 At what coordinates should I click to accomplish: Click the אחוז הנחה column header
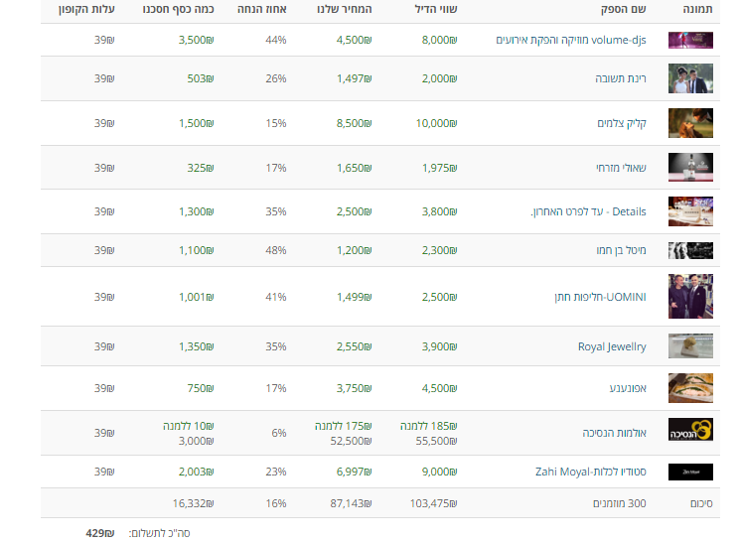pos(262,9)
